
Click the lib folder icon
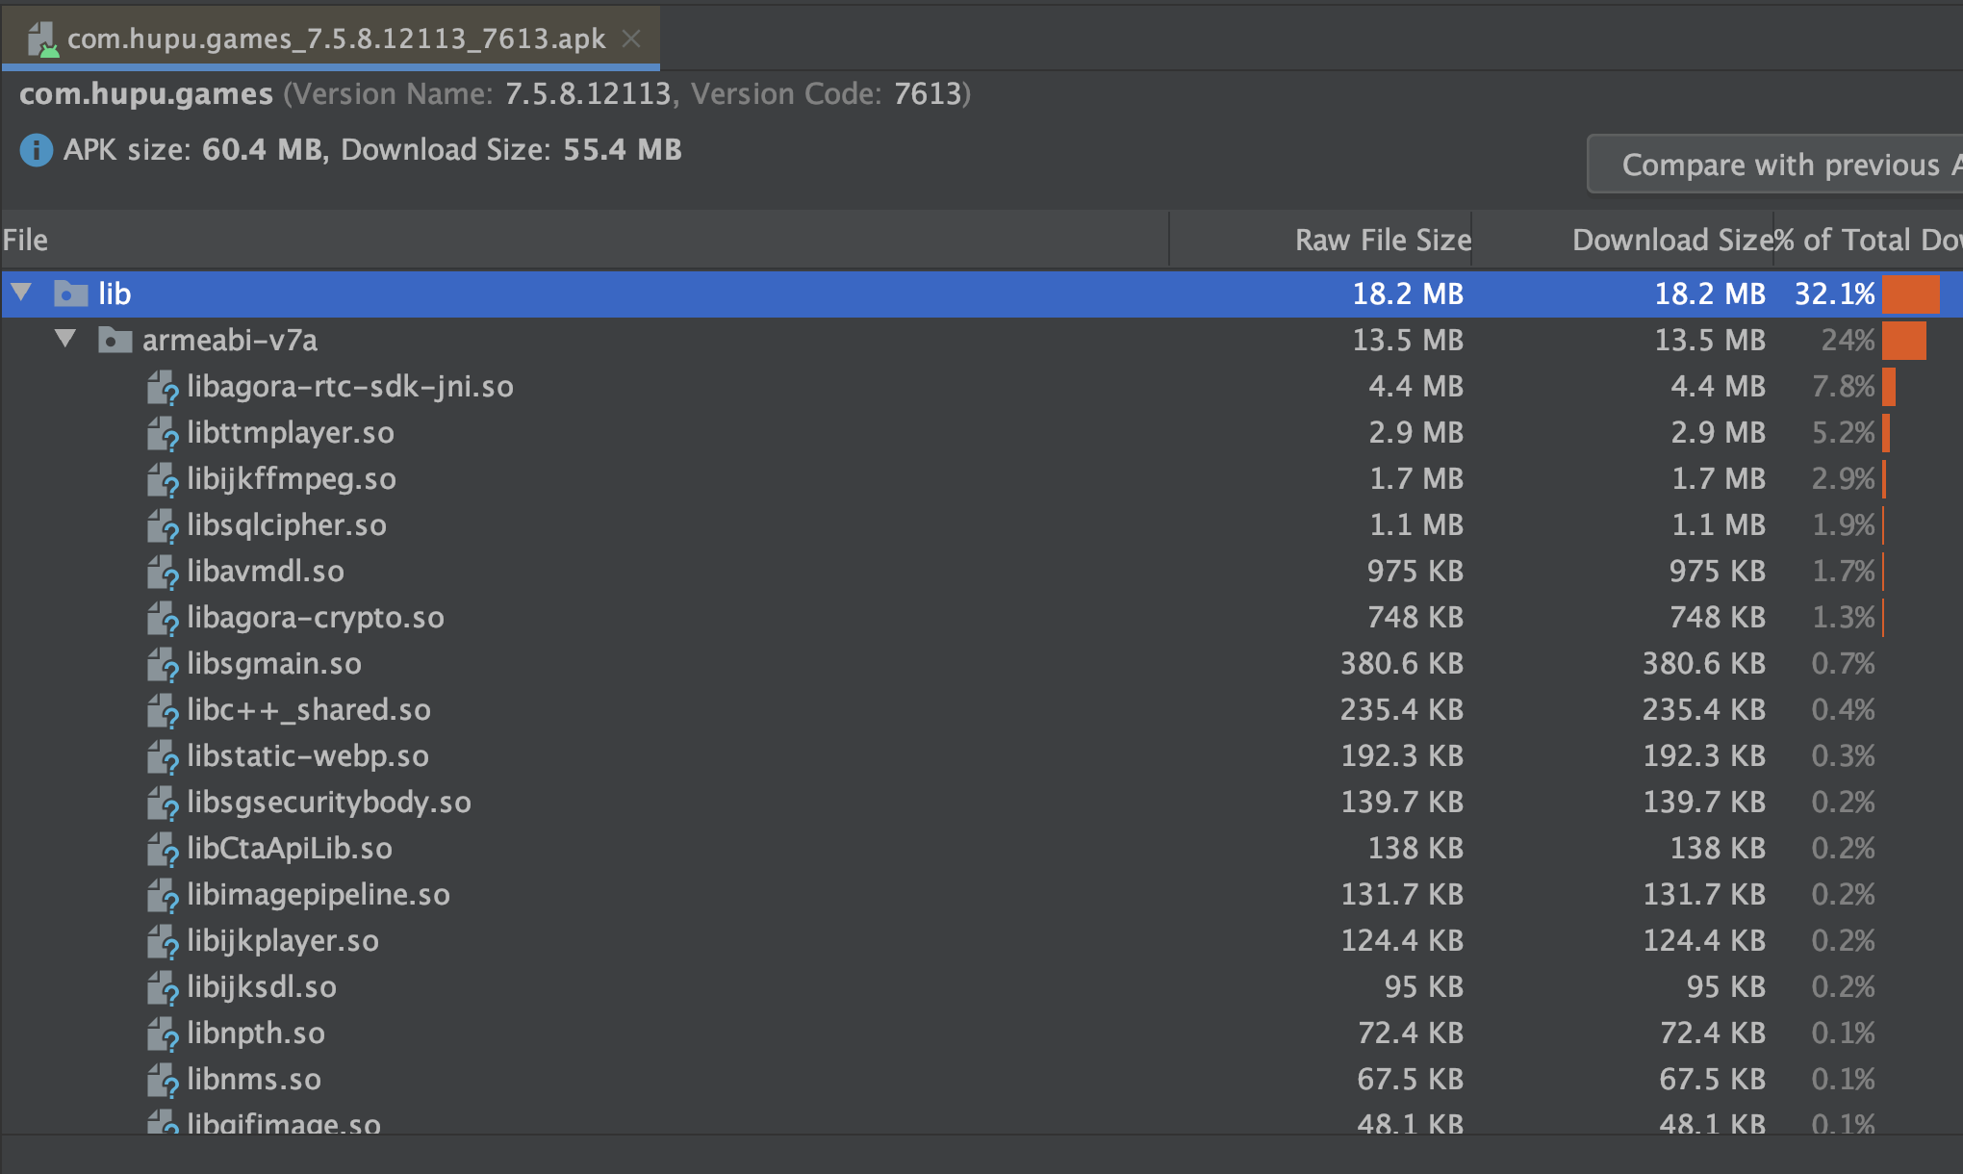click(70, 293)
